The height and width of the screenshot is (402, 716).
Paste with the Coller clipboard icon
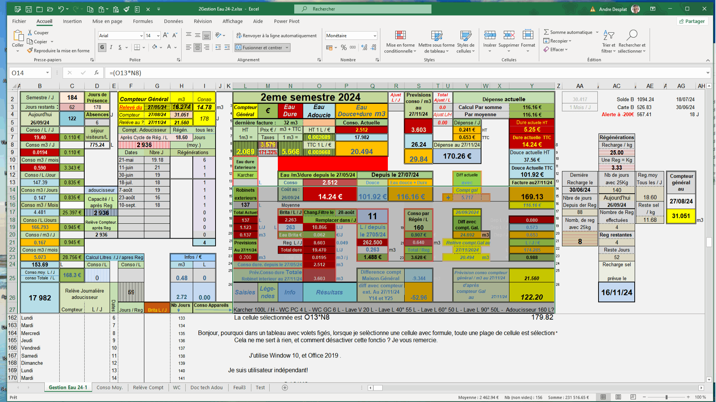click(18, 36)
